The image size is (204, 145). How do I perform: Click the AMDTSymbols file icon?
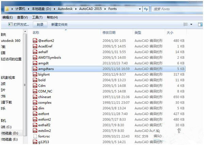coord(35,57)
